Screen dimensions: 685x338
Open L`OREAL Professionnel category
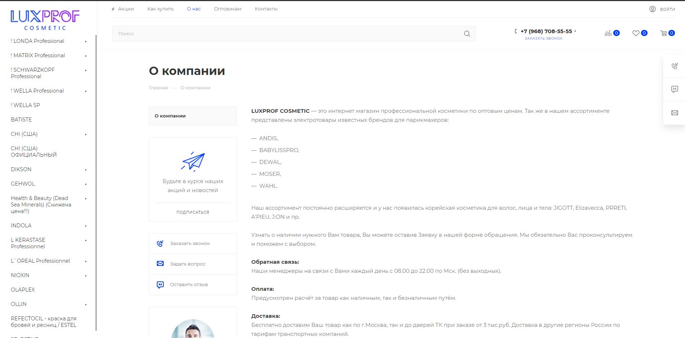(x=40, y=261)
